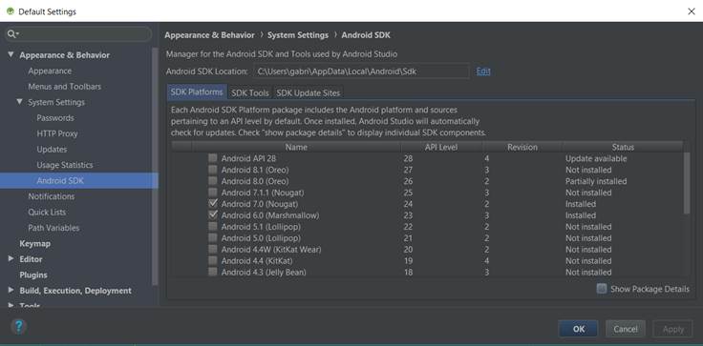Click the Cancel button
703x346 pixels.
pyautogui.click(x=626, y=329)
